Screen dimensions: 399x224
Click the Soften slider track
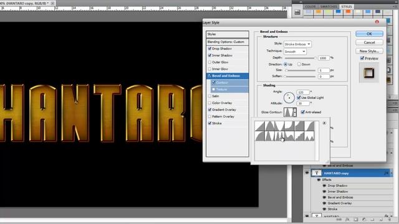(300, 77)
